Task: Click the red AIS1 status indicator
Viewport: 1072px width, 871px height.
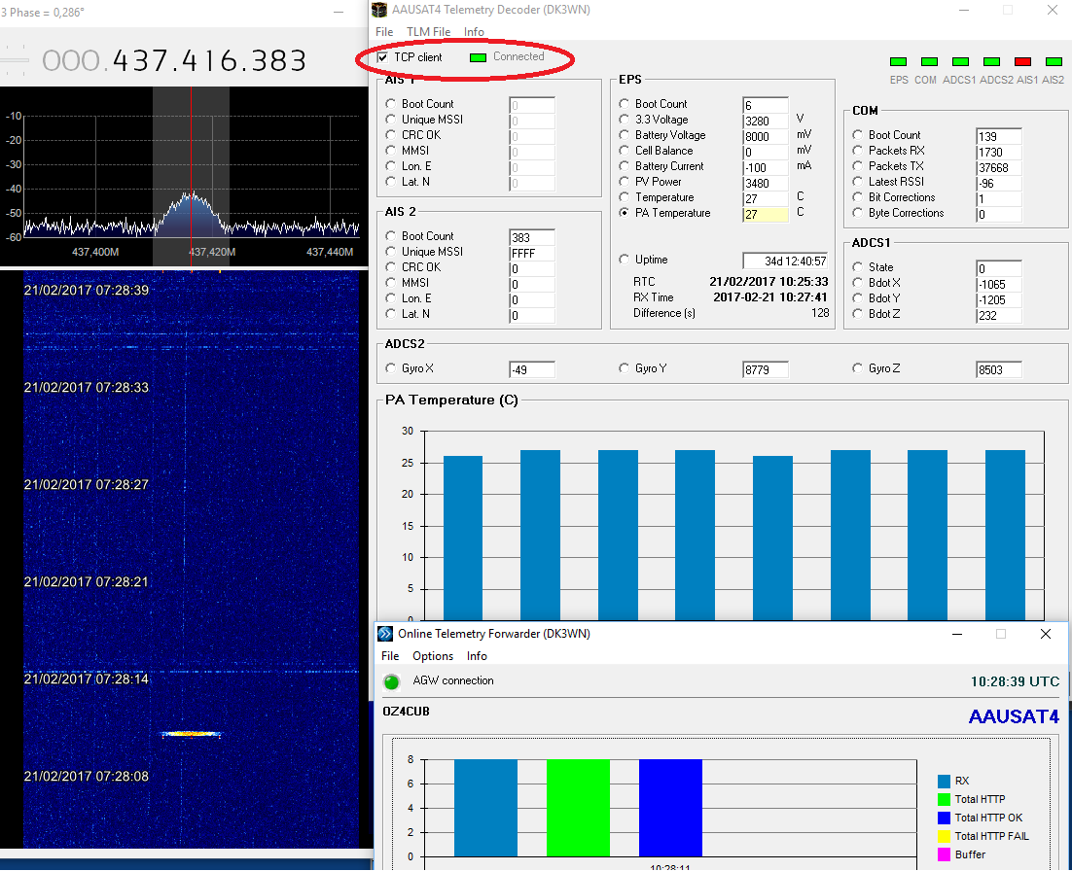Action: pos(1022,62)
